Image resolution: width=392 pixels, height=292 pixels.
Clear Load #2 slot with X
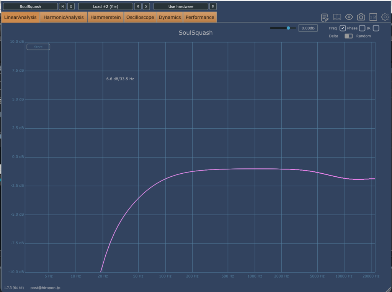pyautogui.click(x=146, y=6)
